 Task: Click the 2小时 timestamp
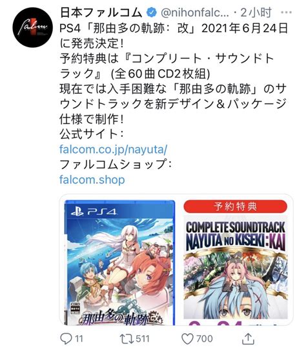point(256,13)
